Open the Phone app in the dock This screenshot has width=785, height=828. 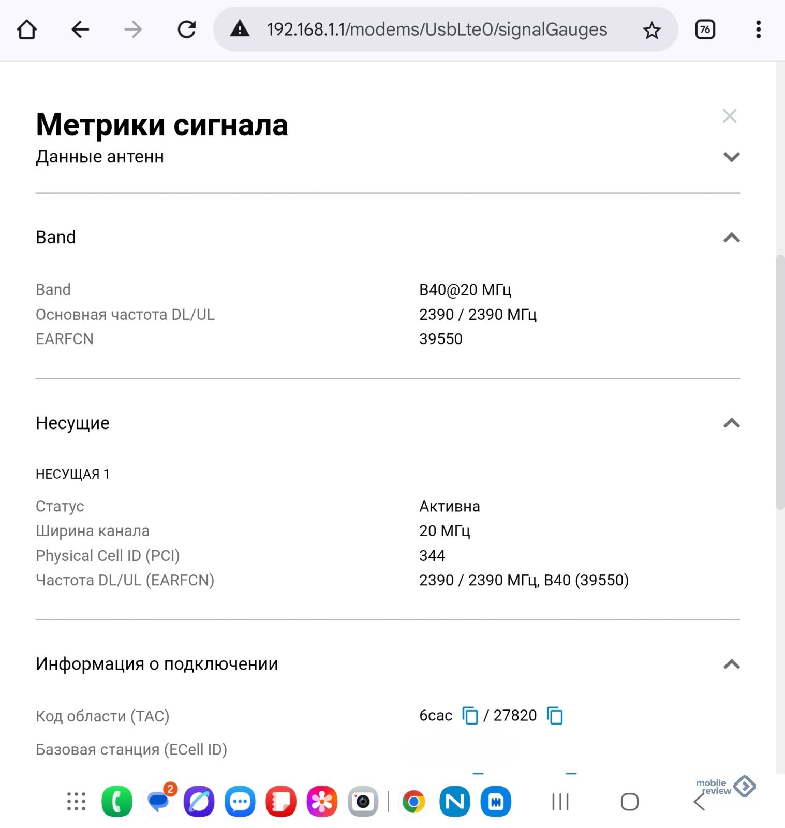point(117,802)
